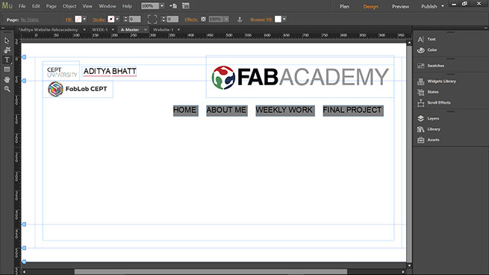
Task: Click the Publish button
Action: pyautogui.click(x=429, y=6)
